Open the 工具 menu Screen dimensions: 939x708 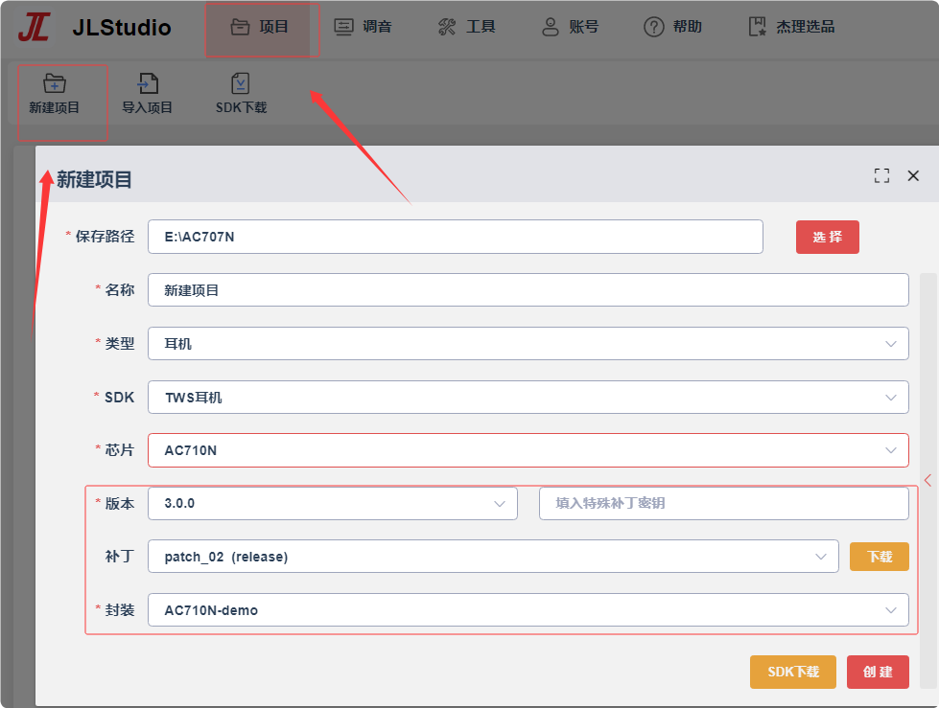coord(467,27)
